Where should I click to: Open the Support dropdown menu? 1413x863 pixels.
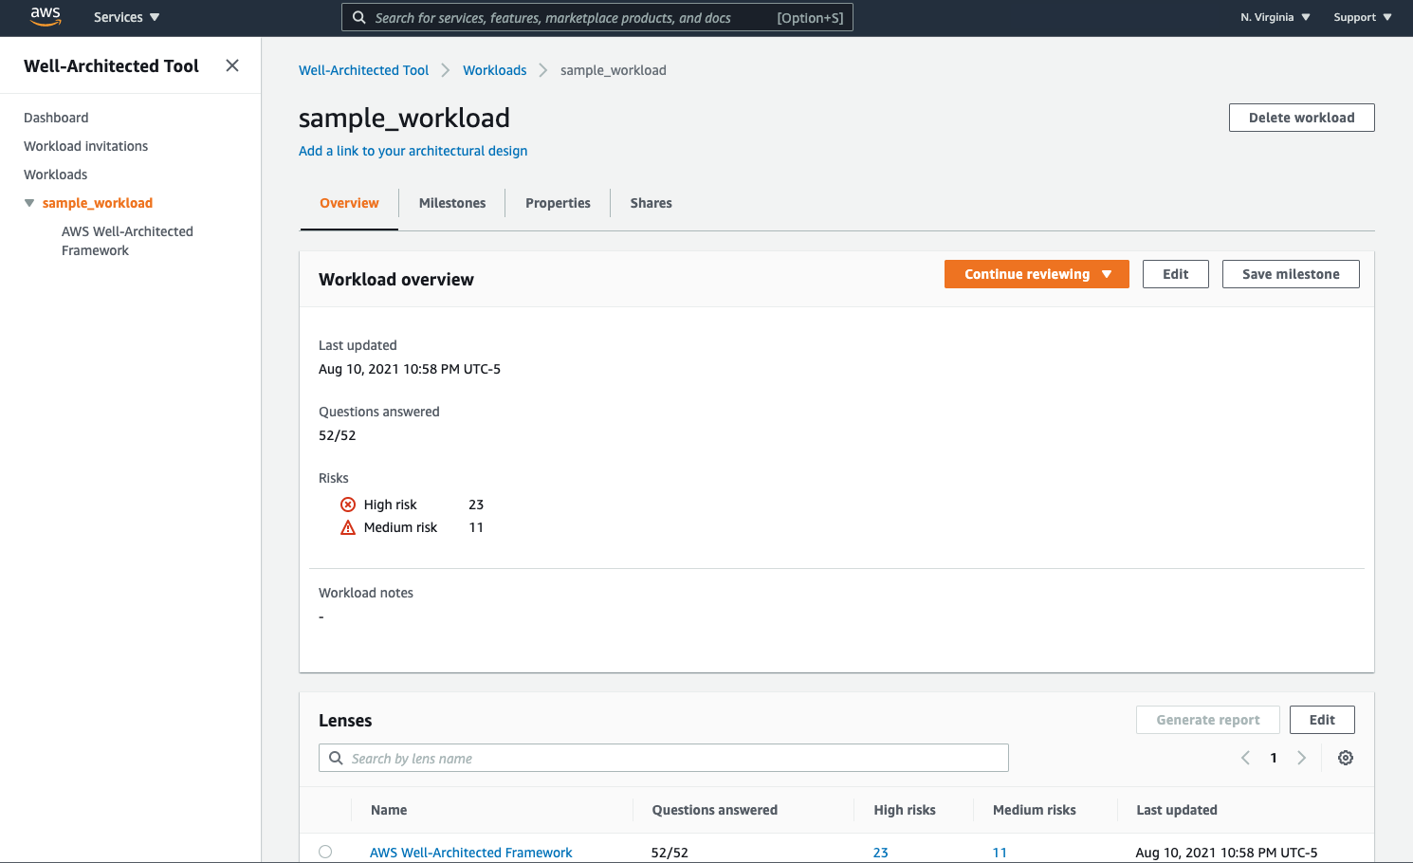(1363, 17)
